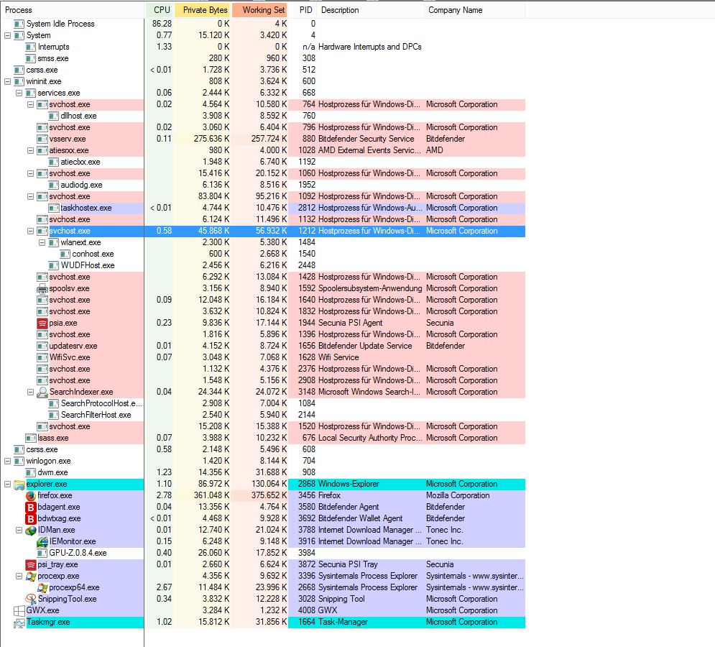Sort by the Description column header
The height and width of the screenshot is (647, 715).
pyautogui.click(x=372, y=10)
